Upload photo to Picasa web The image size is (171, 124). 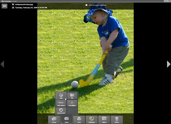[x=61, y=111]
